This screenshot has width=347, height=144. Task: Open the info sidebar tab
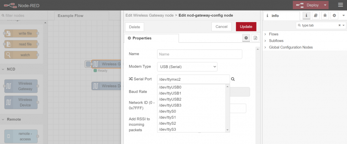pos(281,16)
